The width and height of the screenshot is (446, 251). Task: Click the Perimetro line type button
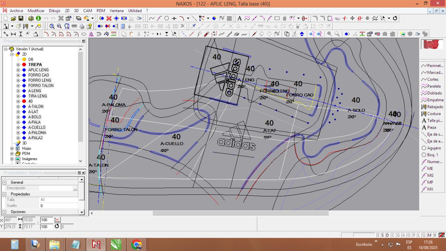pos(432,66)
